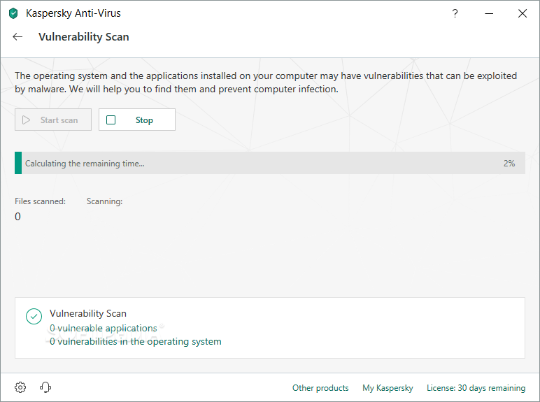
Task: Click the disabled Start scan button
Action: tap(53, 120)
